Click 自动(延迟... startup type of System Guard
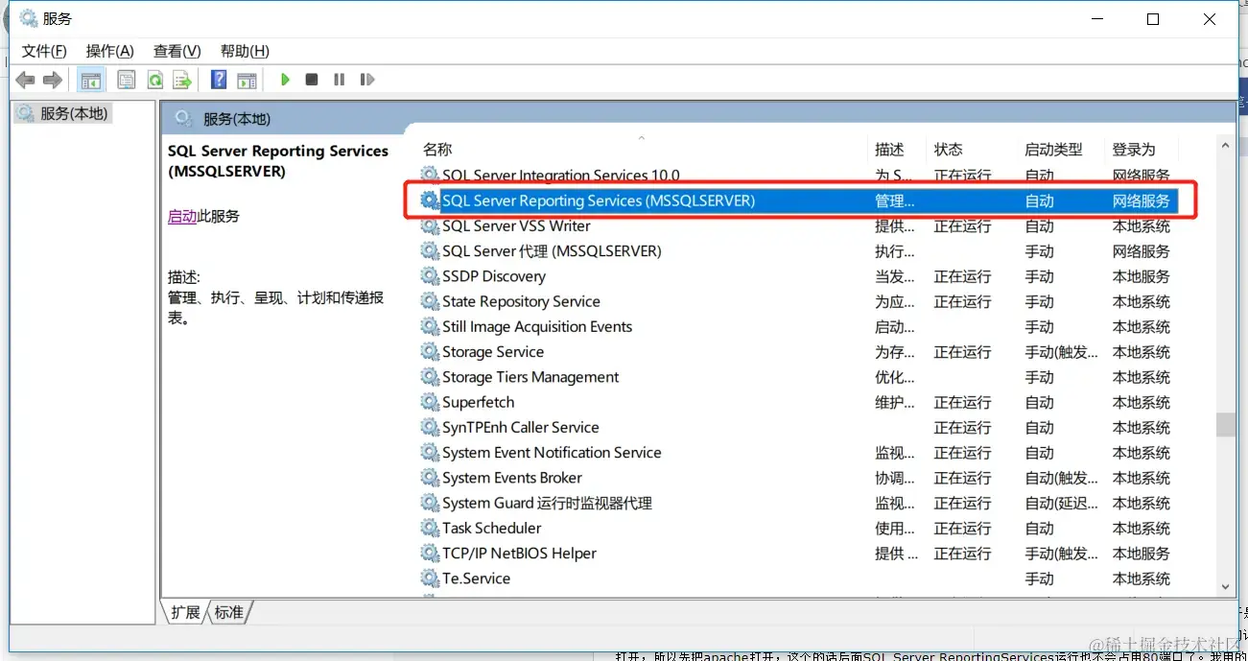 pos(1061,503)
